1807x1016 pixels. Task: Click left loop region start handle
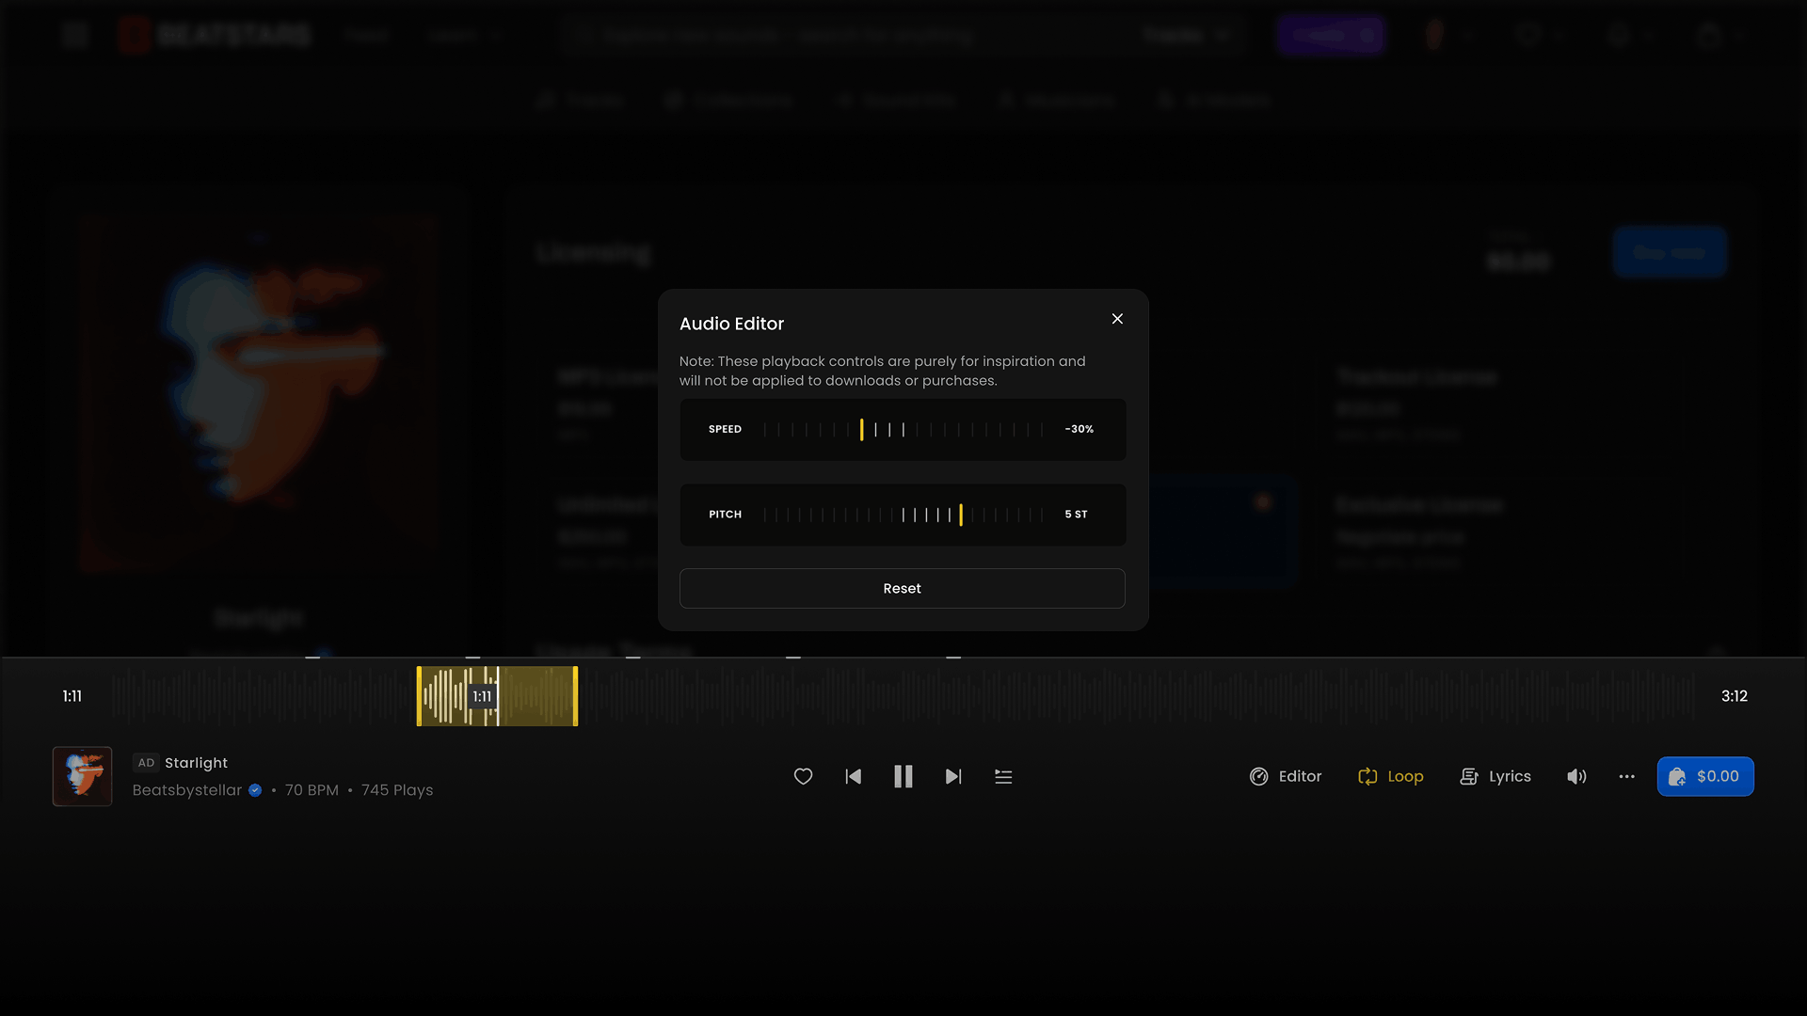click(420, 696)
